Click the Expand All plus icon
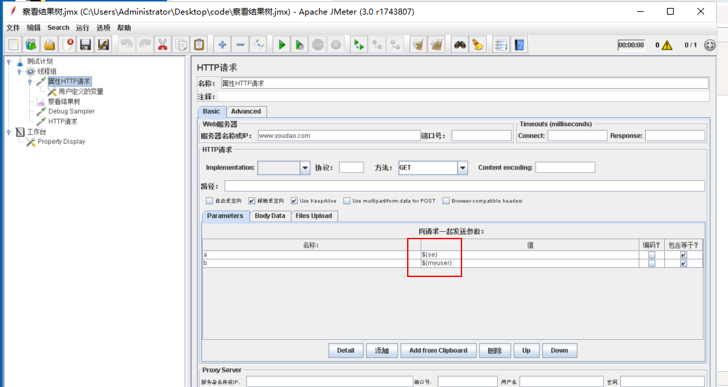The height and width of the screenshot is (387, 728). 222,44
